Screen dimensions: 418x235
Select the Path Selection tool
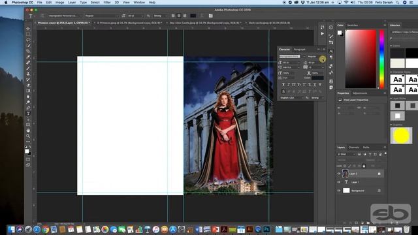(28, 119)
